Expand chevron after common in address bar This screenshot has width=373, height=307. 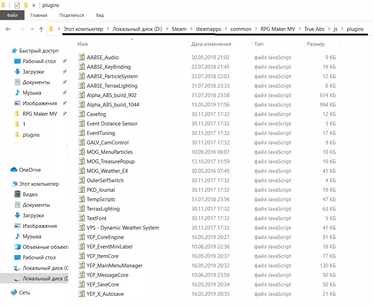pos(256,29)
